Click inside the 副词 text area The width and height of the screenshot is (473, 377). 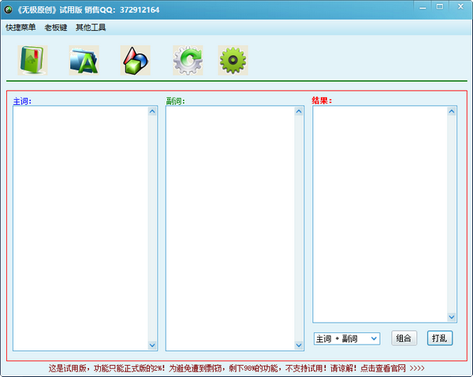coord(229,228)
